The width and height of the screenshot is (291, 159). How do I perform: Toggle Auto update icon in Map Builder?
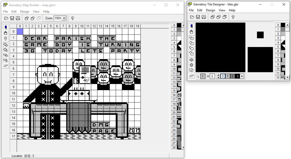click(x=6, y=66)
